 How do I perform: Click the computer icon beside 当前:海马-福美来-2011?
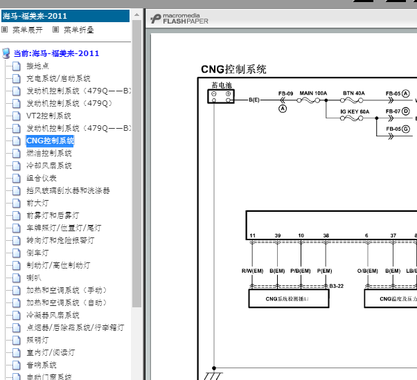click(6, 53)
